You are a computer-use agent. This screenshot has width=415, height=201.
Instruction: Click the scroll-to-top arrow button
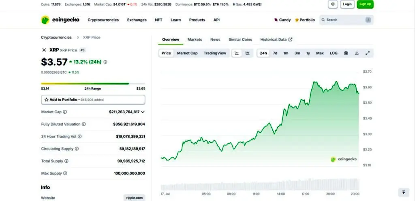coord(404,192)
